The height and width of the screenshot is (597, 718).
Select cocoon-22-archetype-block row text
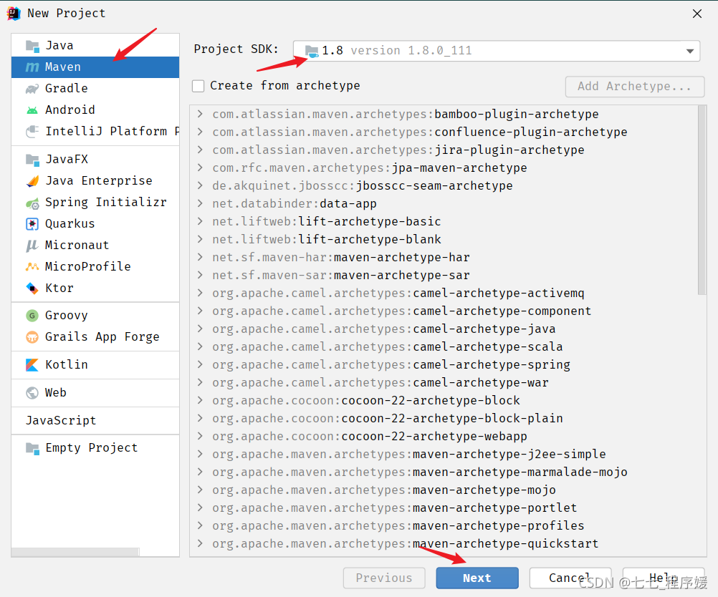366,400
